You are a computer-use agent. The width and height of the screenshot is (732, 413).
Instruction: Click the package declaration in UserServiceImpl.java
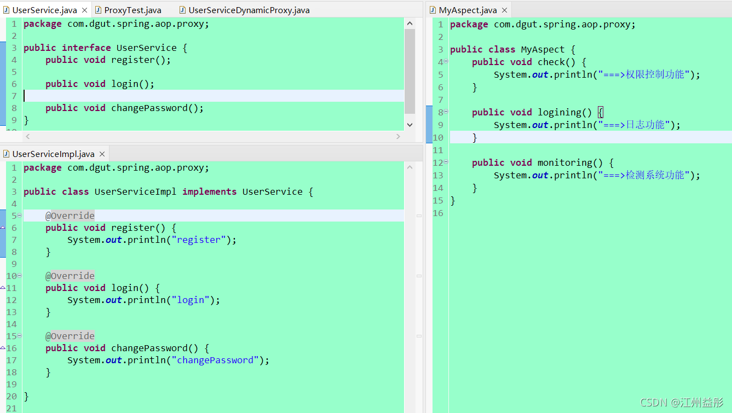point(117,167)
